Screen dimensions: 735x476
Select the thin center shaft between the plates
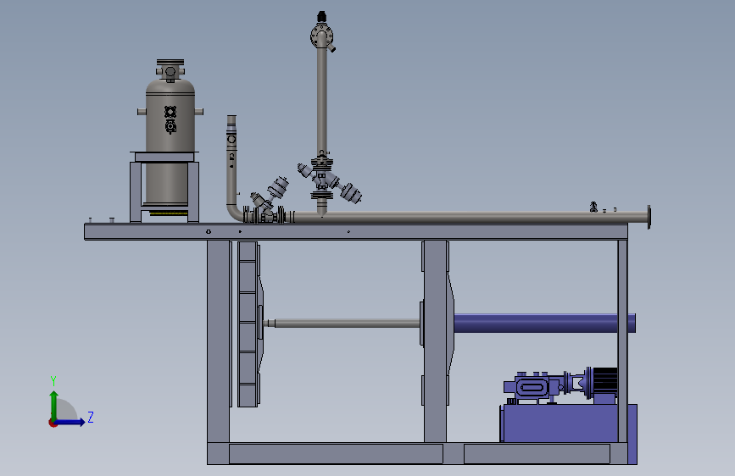pos(347,324)
